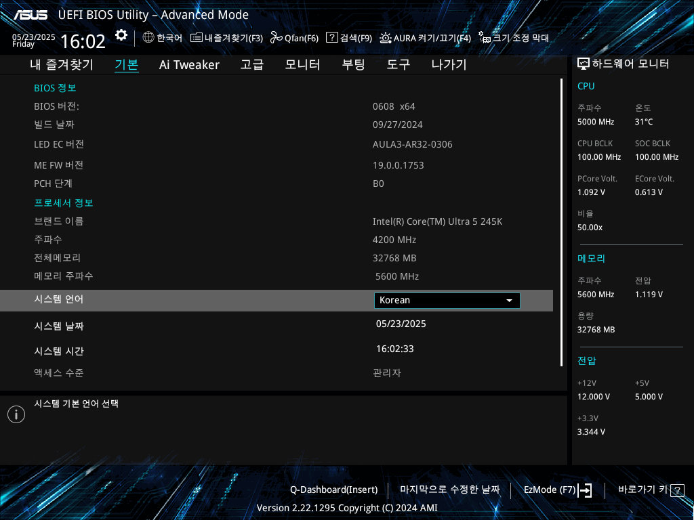The width and height of the screenshot is (694, 520).
Task: Click the globe language icon
Action: pos(148,37)
